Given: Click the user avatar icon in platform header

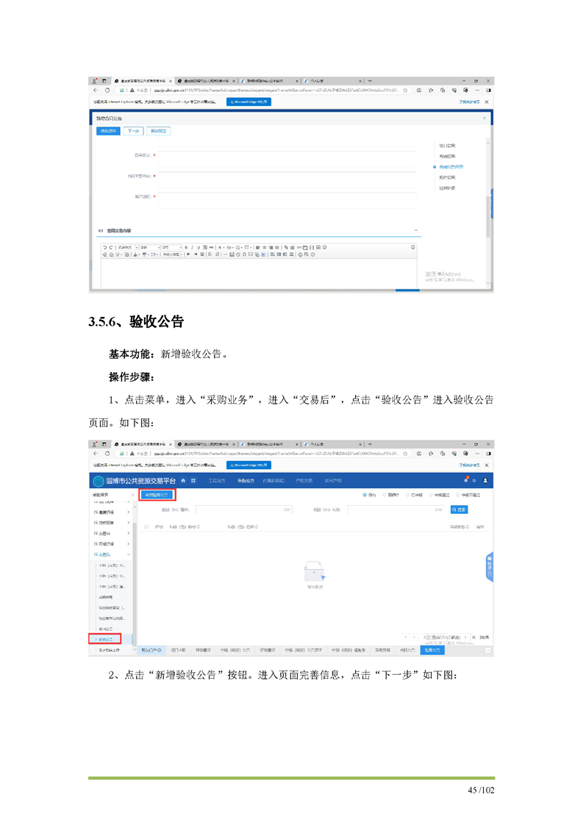Looking at the screenshot, I should 485,480.
